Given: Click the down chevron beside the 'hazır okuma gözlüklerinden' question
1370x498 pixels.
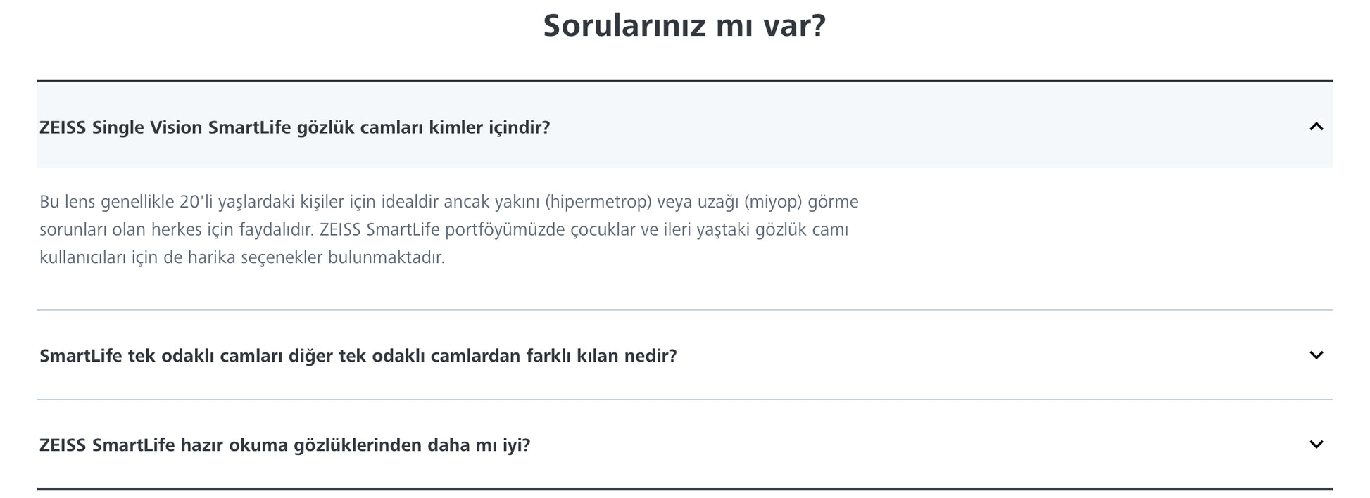Looking at the screenshot, I should pos(1315,445).
